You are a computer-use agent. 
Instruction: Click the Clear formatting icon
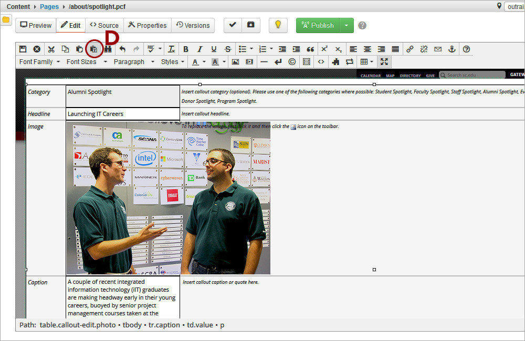pyautogui.click(x=171, y=49)
